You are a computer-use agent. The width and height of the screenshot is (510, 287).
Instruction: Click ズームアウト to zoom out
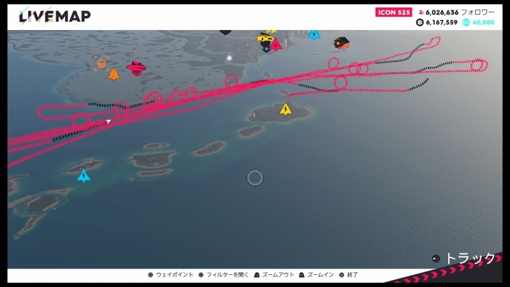click(274, 275)
